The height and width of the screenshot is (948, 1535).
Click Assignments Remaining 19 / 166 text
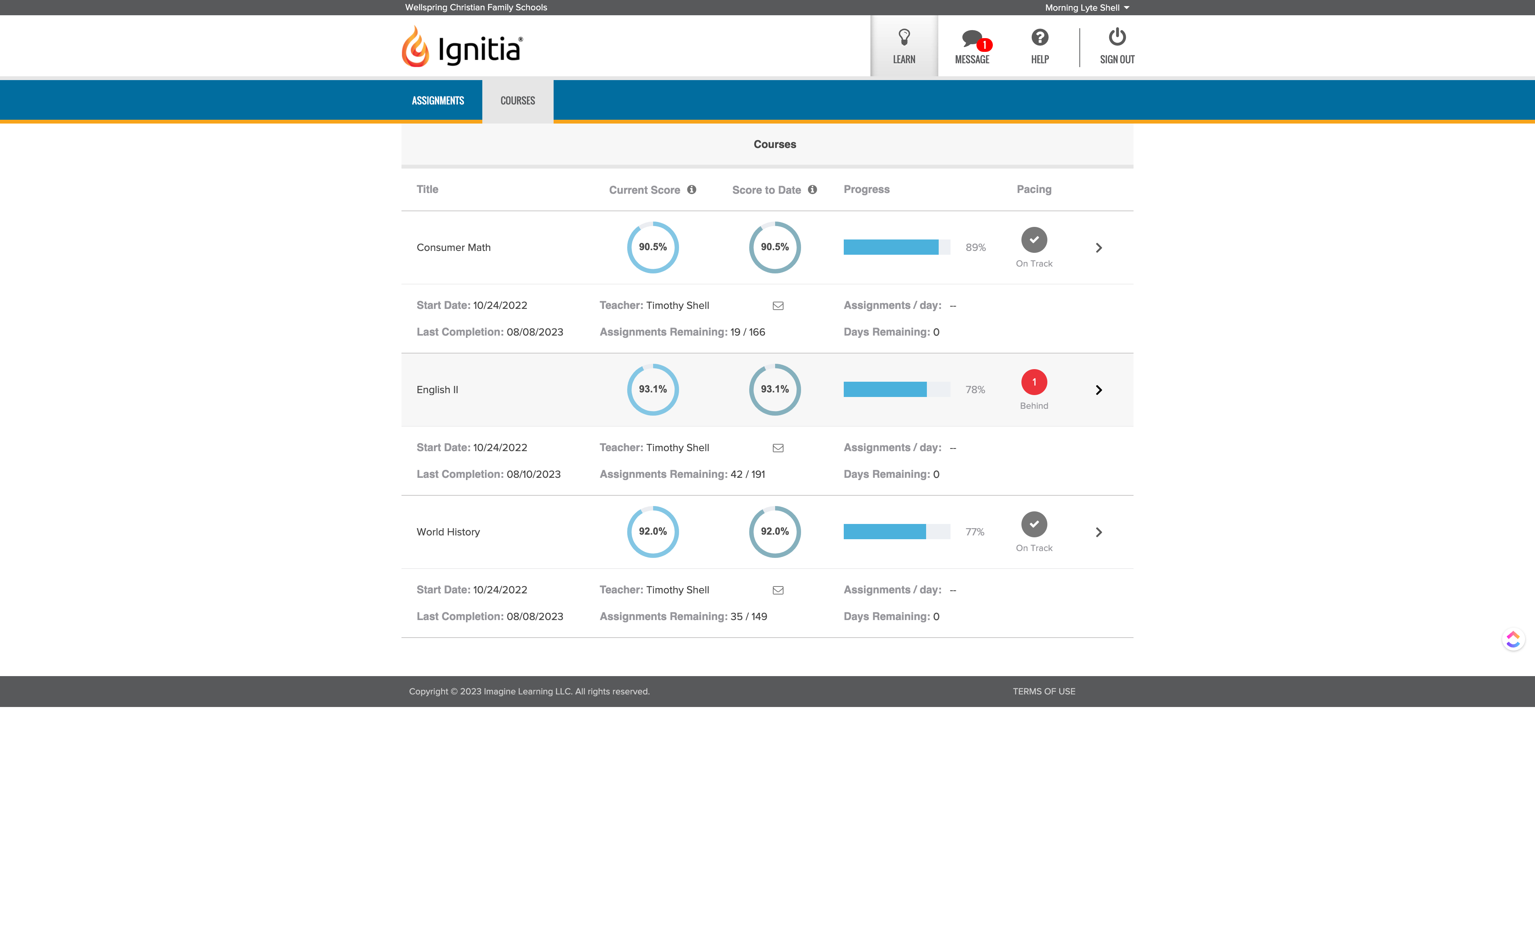point(682,332)
